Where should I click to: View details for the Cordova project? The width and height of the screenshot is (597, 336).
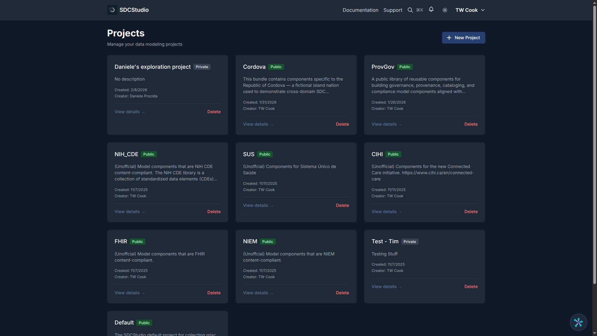[x=258, y=124]
